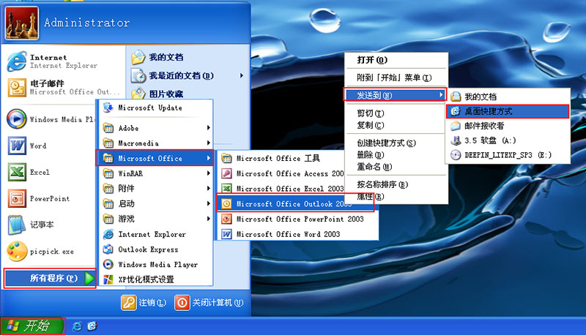Open Microsoft Office PowerPoint 2003 icon

point(226,219)
